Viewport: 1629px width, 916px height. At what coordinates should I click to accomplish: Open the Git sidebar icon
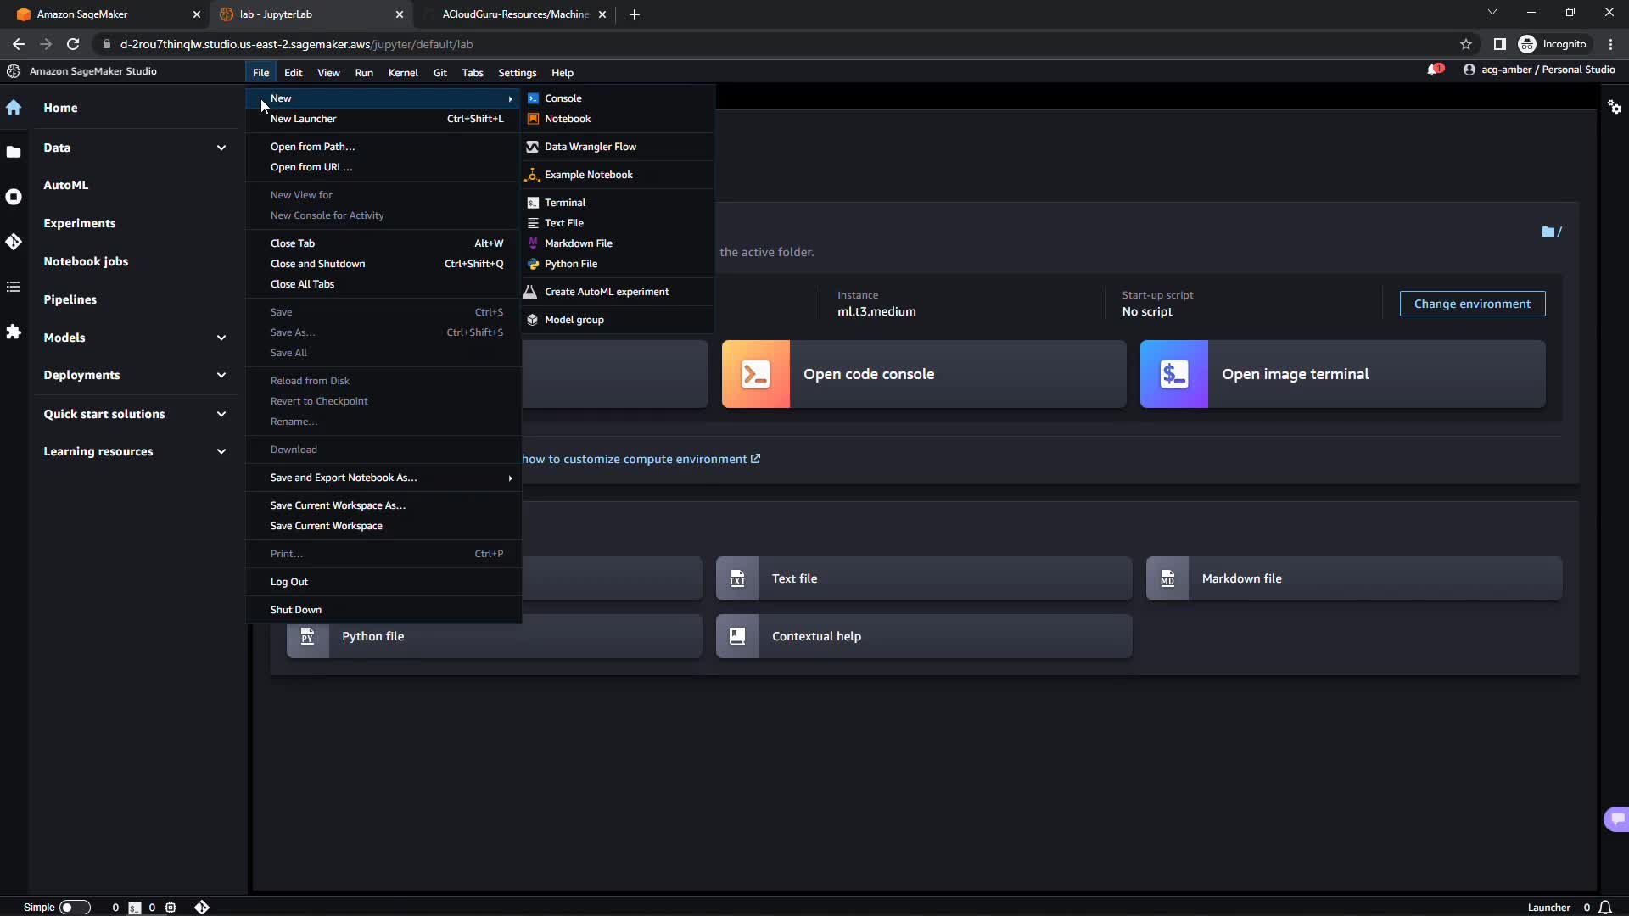tap(14, 243)
